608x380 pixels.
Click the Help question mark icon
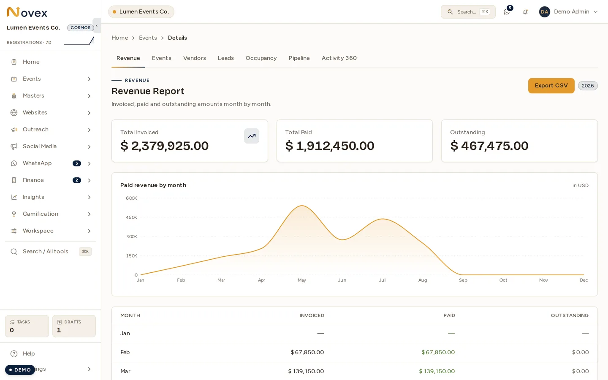[14, 354]
